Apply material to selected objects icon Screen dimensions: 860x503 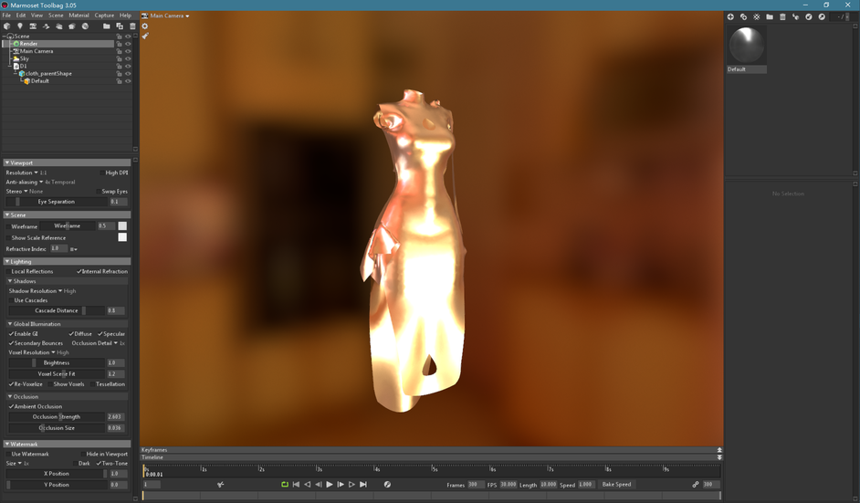pos(795,17)
